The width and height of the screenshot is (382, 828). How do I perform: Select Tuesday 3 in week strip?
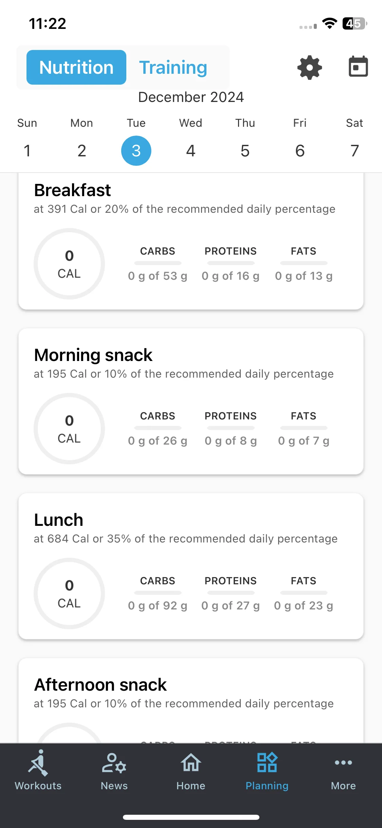tap(136, 151)
